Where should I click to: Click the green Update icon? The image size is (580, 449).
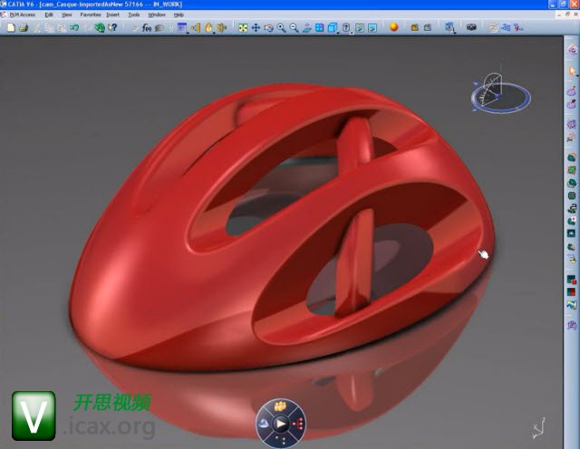point(100,27)
